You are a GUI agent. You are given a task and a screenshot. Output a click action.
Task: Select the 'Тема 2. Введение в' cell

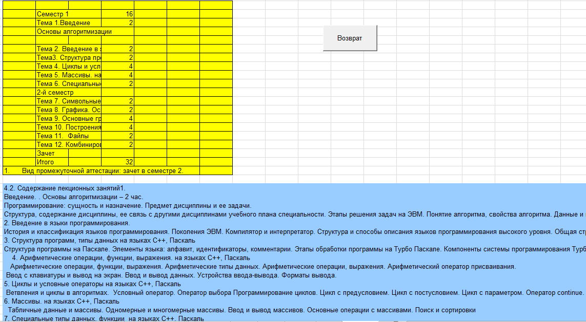68,49
